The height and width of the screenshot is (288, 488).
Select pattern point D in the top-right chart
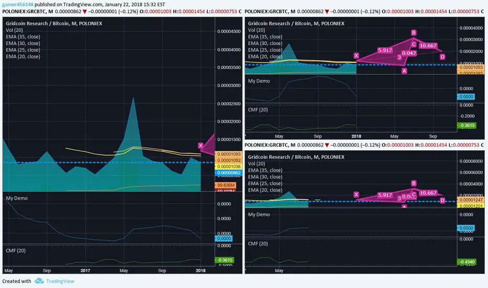pyautogui.click(x=442, y=57)
